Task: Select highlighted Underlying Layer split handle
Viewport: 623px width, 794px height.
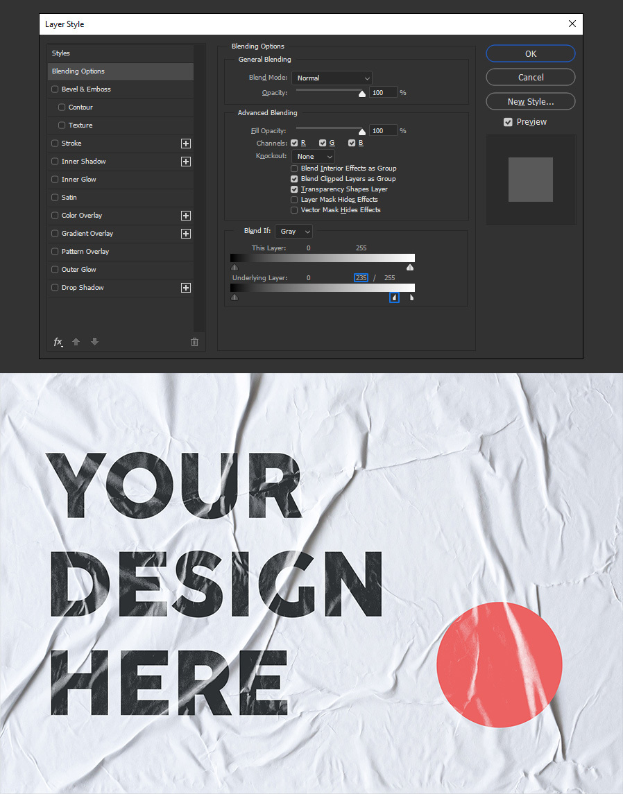Action: [x=394, y=297]
